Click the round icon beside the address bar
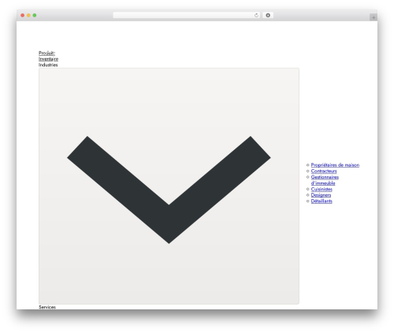Screen dimensions: 394x333 tap(268, 15)
